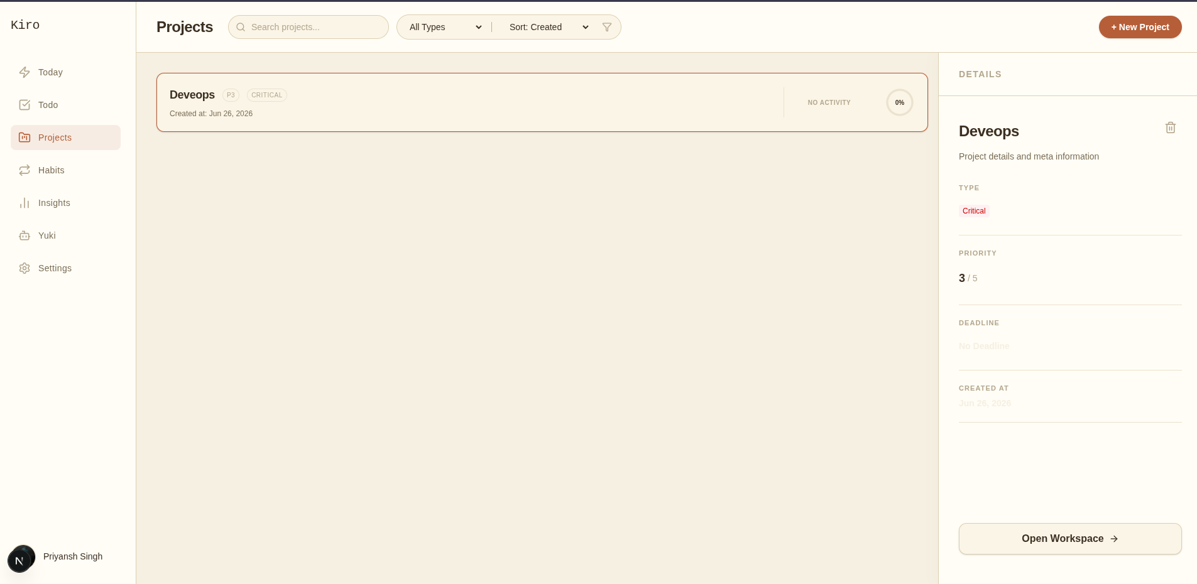Viewport: 1197px width, 584px height.
Task: Go to Today page
Action: tap(65, 72)
